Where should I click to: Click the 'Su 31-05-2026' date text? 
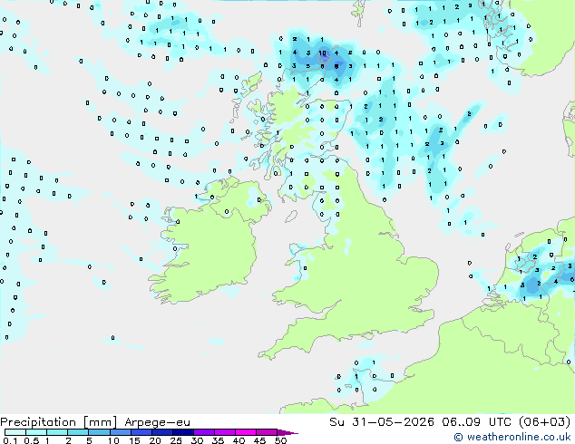coord(382,421)
